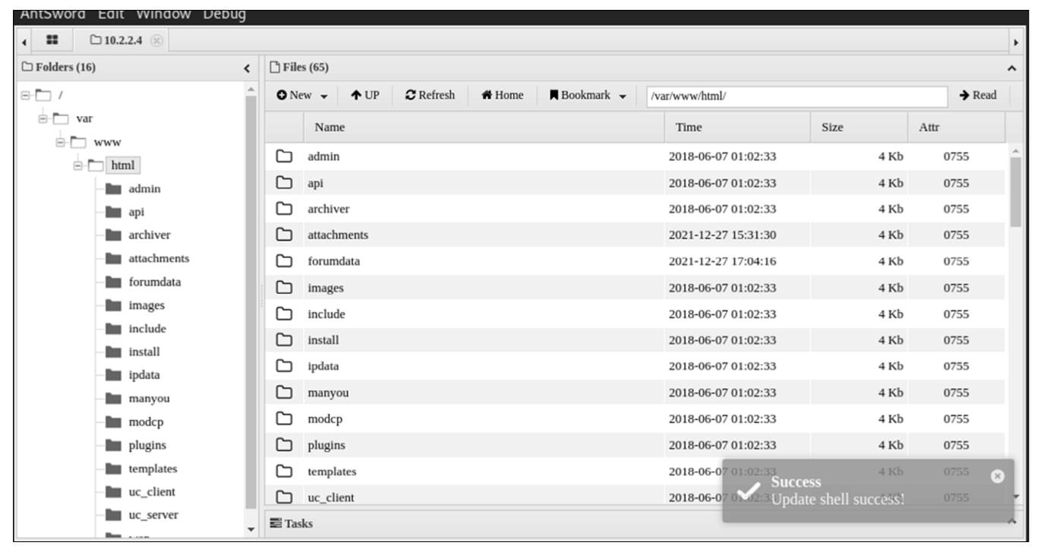Select the admin folder in the tree
This screenshot has width=1041, height=552.
144,189
